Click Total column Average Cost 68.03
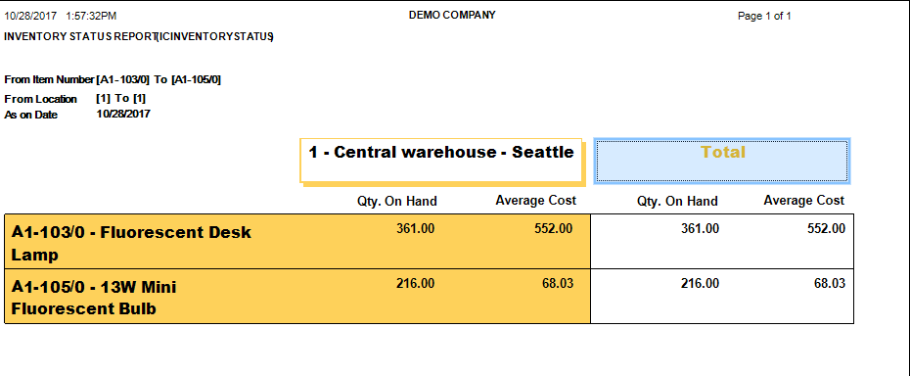The height and width of the screenshot is (376, 910). point(830,284)
